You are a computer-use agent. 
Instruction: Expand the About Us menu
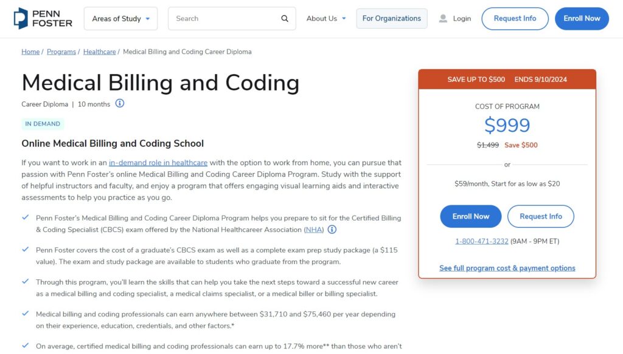(x=326, y=18)
